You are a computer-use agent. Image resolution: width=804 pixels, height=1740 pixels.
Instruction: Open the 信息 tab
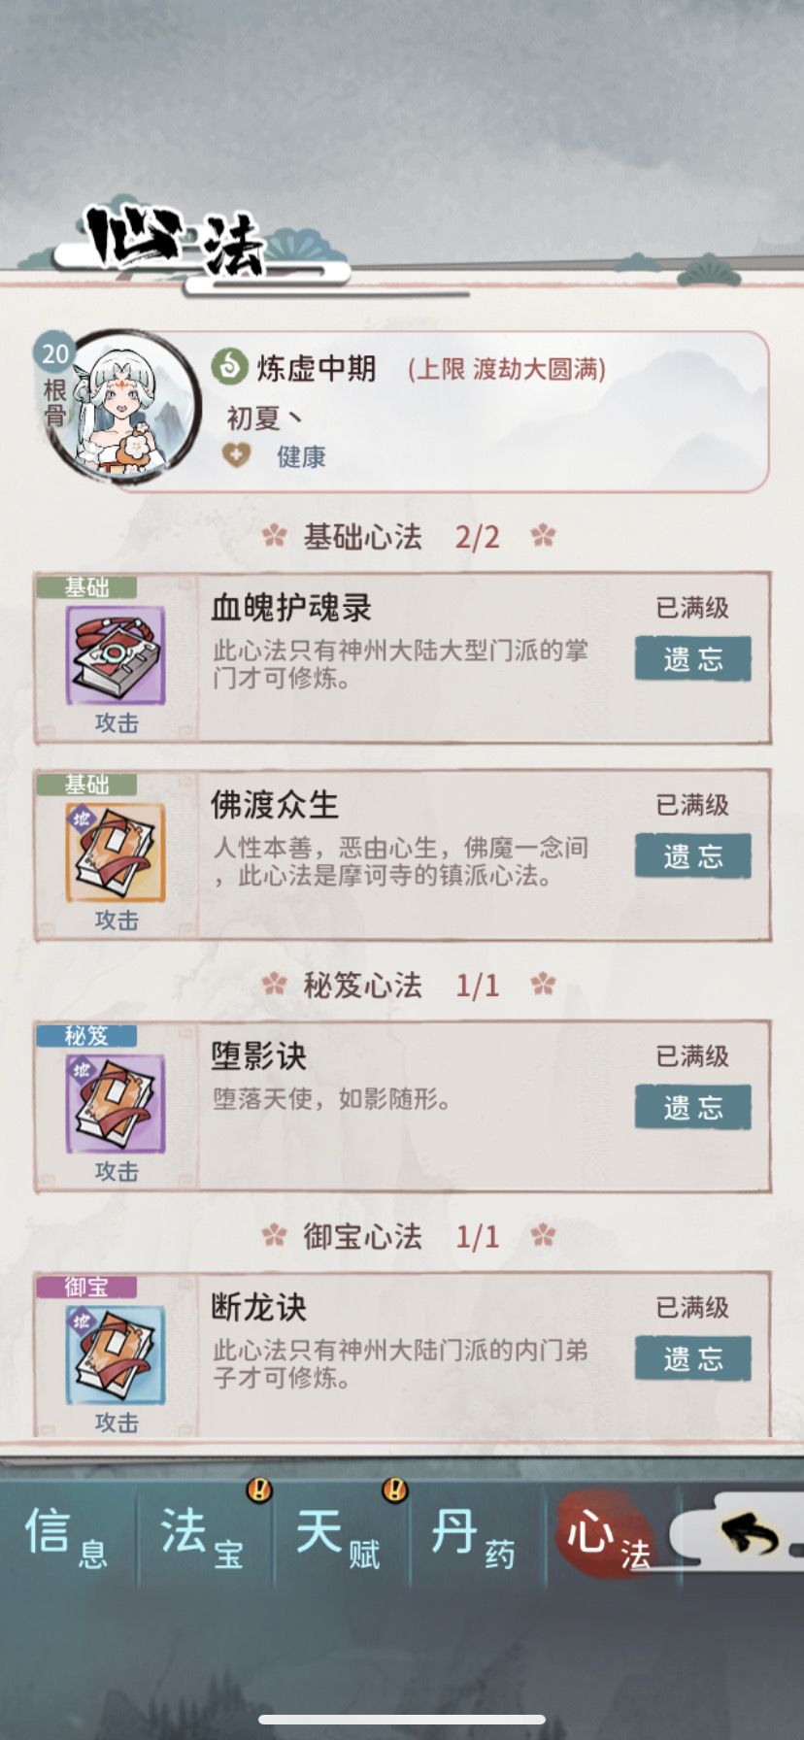[x=68, y=1536]
